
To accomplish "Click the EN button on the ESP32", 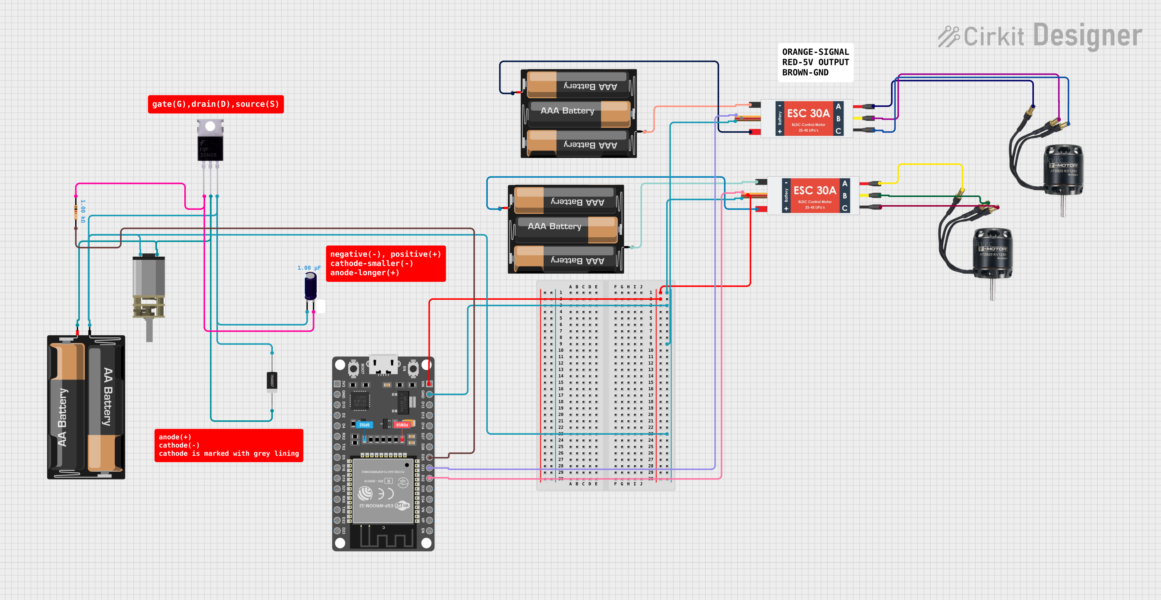I will [413, 369].
